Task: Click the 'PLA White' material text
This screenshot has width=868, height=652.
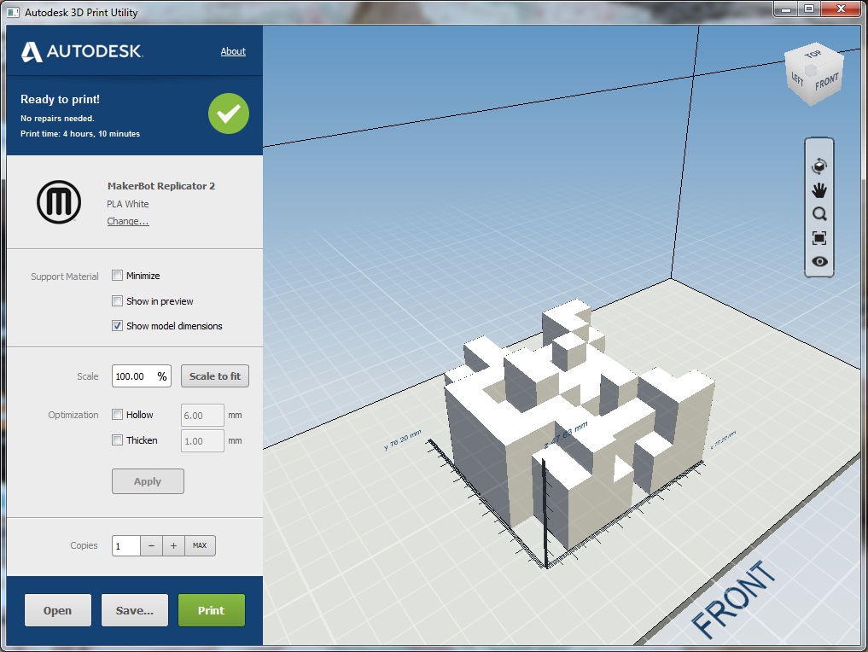Action: pos(128,204)
